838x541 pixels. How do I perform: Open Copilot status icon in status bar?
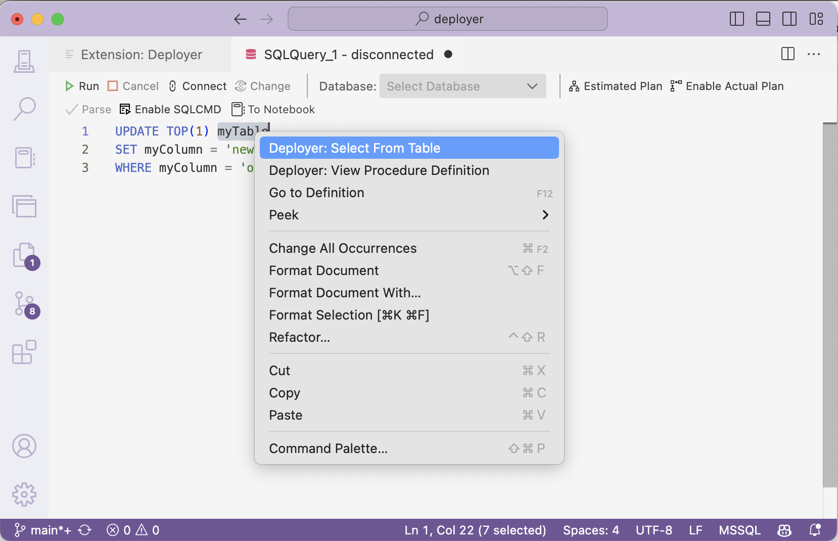click(784, 530)
